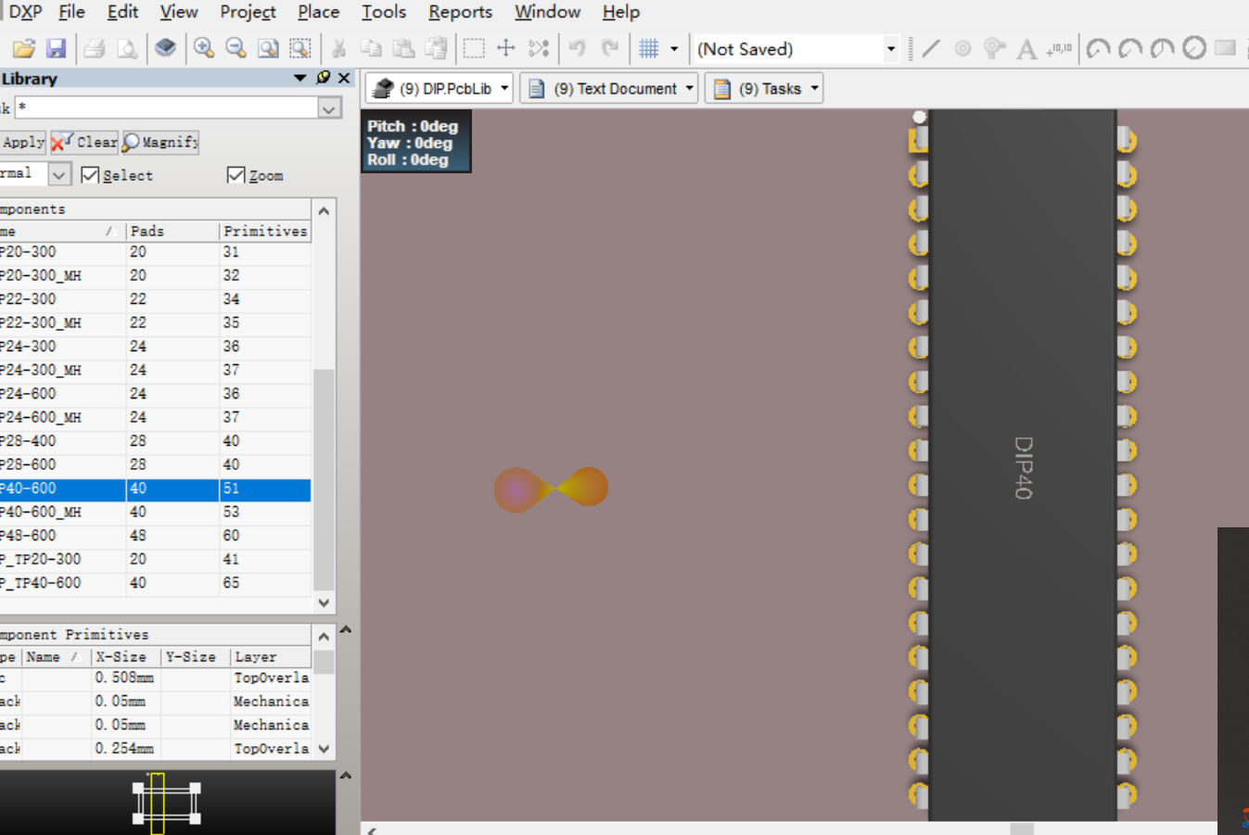The width and height of the screenshot is (1249, 835).
Task: Click the Move selection crosshair icon
Action: tap(506, 49)
